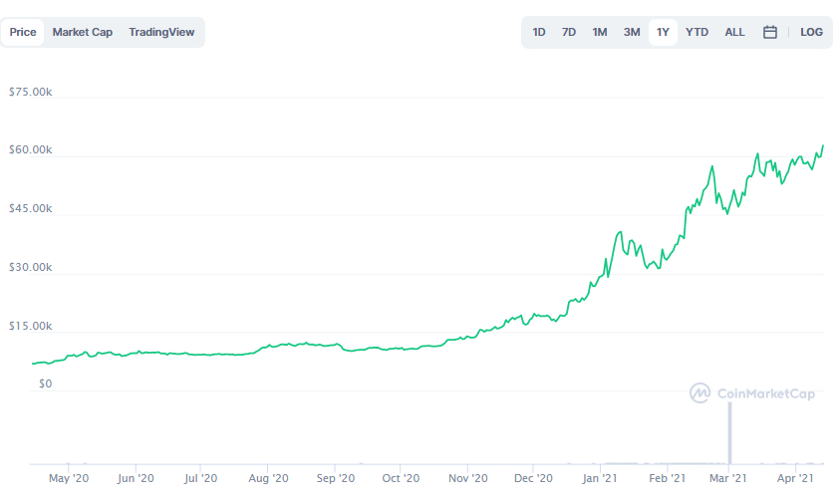Click the $30.00k axis label

click(x=30, y=267)
